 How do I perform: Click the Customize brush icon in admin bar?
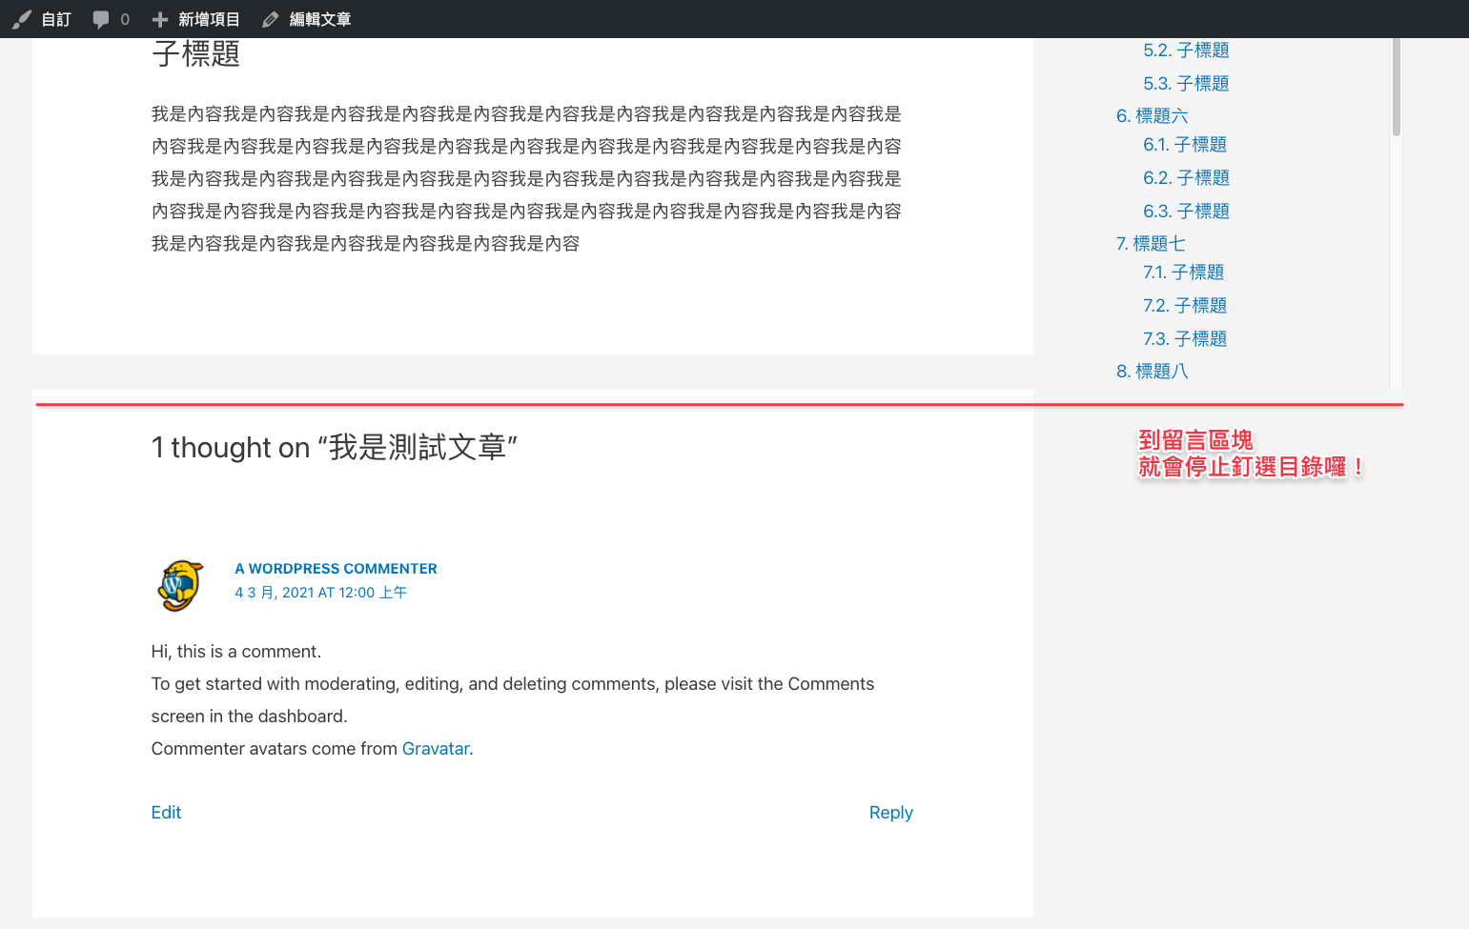point(22,19)
